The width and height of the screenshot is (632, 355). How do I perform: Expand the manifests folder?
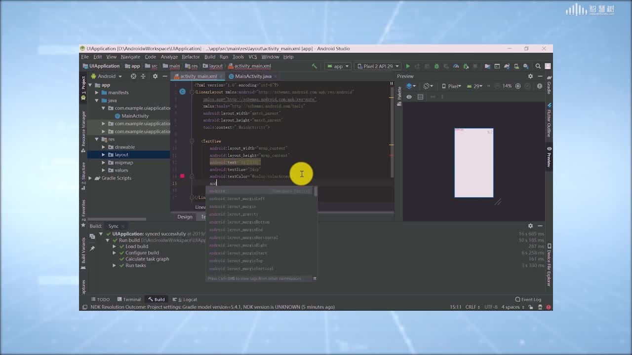[97, 93]
